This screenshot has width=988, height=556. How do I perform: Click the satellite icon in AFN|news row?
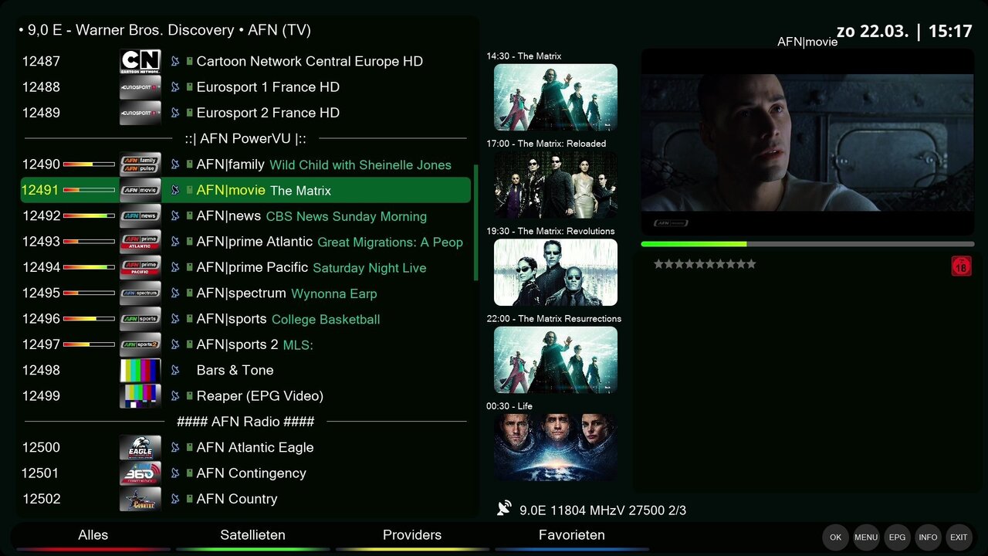point(175,216)
